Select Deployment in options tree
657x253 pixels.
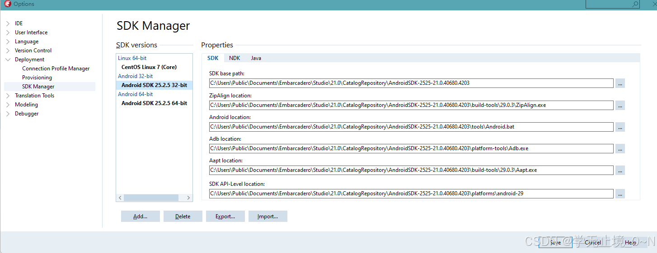pos(29,60)
